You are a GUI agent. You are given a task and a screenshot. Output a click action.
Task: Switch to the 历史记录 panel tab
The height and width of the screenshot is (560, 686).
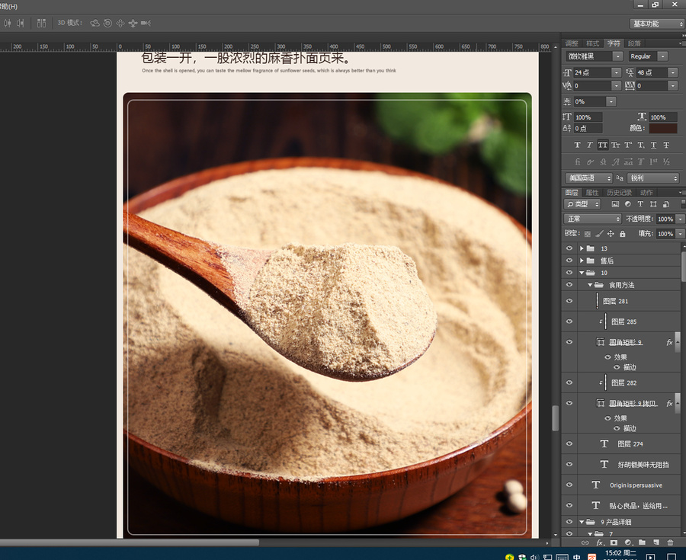(619, 192)
